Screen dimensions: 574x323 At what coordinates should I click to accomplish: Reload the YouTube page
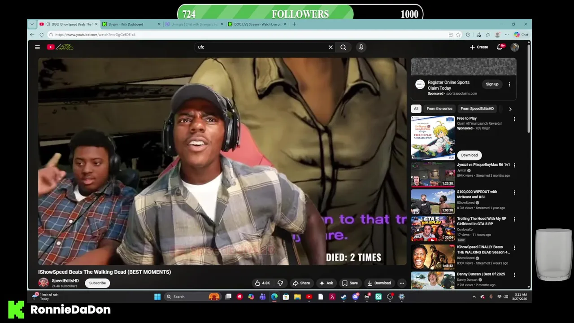tap(41, 35)
